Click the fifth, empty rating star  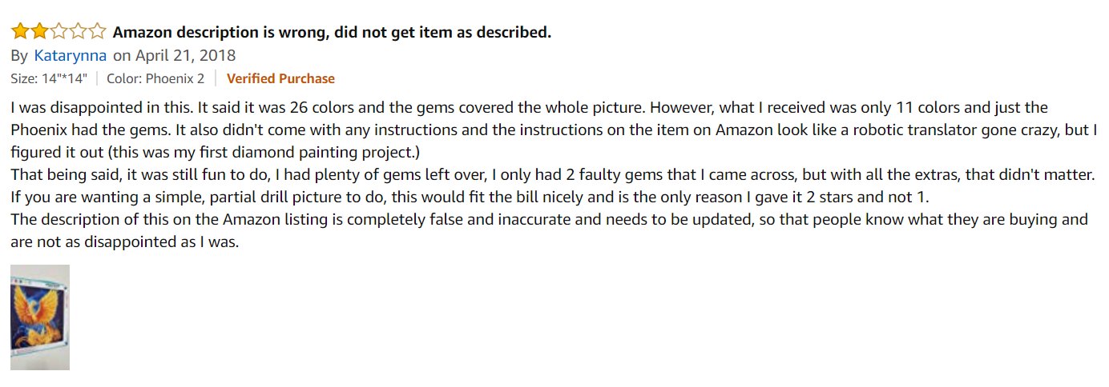point(97,32)
